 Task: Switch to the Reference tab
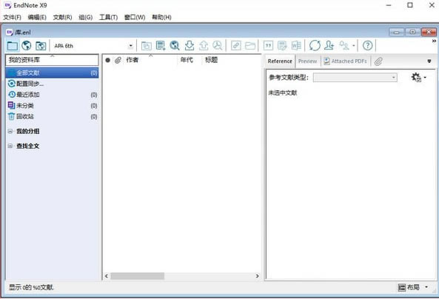click(x=280, y=61)
